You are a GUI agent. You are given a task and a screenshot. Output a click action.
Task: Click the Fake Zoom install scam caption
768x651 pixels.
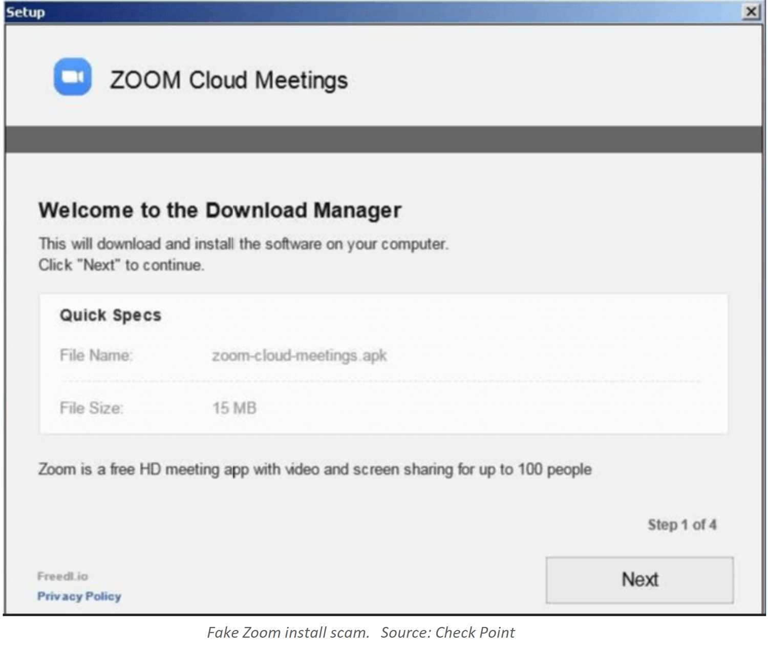pyautogui.click(x=288, y=633)
